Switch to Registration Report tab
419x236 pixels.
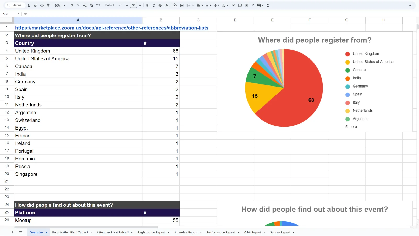151,232
